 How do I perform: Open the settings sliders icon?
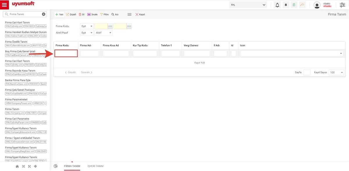342,5
